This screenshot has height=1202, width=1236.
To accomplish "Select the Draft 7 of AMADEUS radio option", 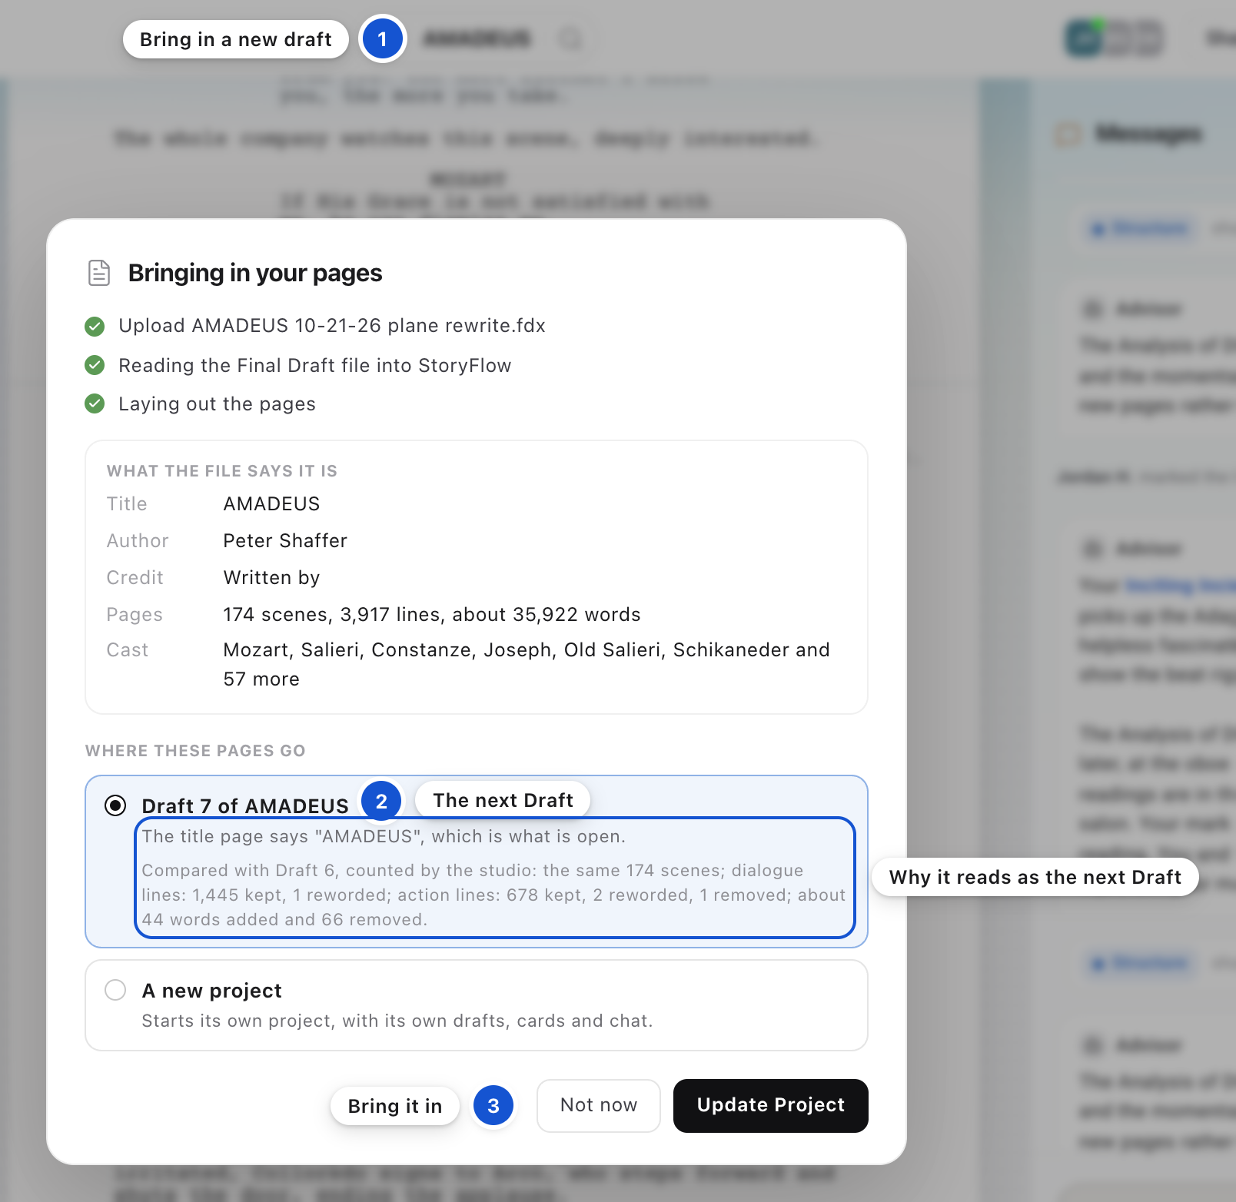I will pos(115,805).
